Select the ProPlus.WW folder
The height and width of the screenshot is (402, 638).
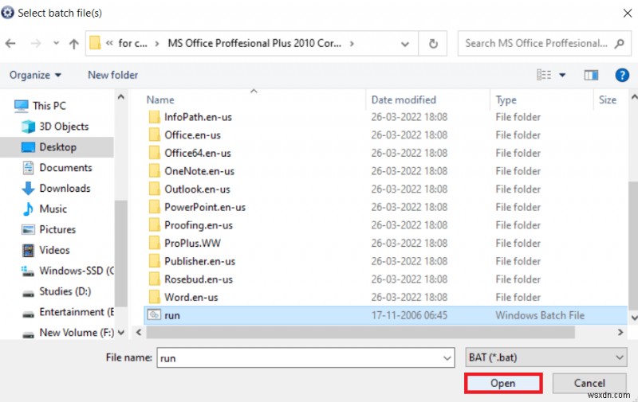[192, 244]
